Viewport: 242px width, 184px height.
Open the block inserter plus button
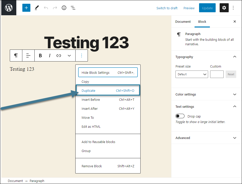click(26, 8)
